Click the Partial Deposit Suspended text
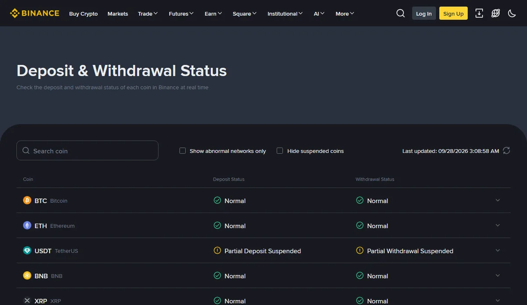This screenshot has height=305, width=527. [263, 251]
